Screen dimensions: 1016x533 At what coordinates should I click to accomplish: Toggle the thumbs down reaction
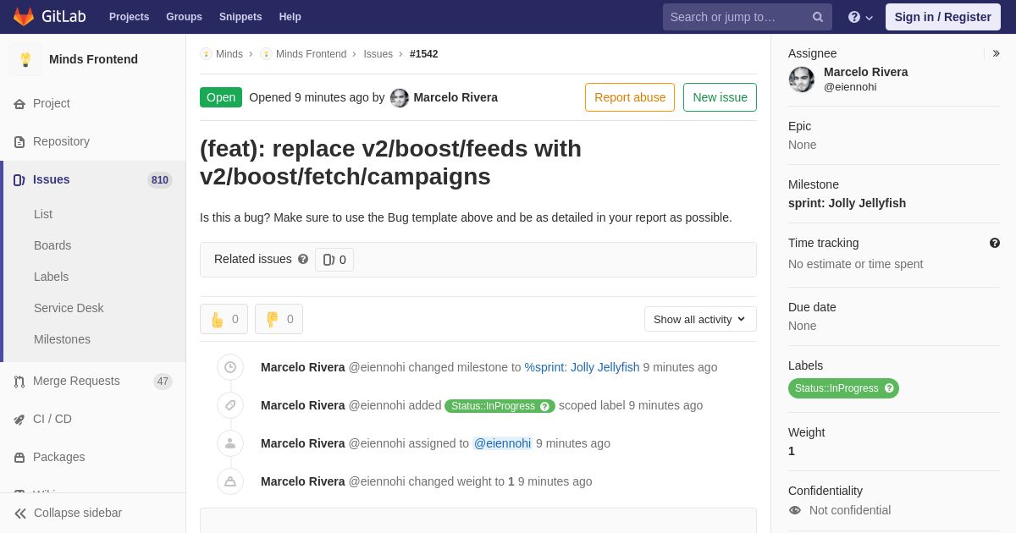[279, 319]
